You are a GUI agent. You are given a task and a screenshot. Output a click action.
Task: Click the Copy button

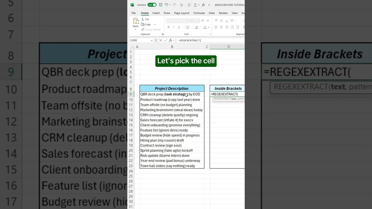(x=146, y=24)
